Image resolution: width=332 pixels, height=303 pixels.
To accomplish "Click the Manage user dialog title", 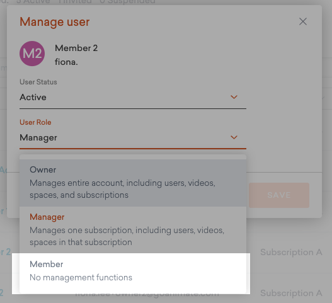I will click(x=55, y=22).
